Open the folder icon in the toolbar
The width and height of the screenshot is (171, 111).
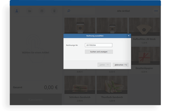[30, 11]
